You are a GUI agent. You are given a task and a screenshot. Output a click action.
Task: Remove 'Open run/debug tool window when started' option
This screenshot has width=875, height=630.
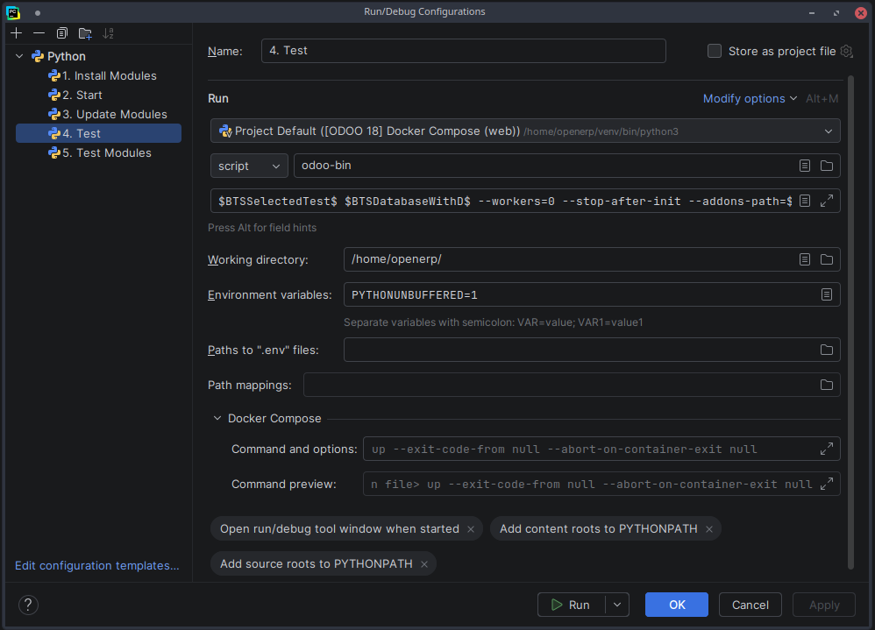pos(471,529)
